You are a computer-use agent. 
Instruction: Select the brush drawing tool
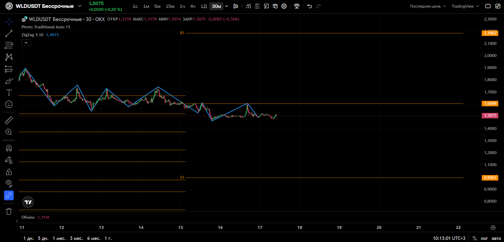(x=9, y=81)
